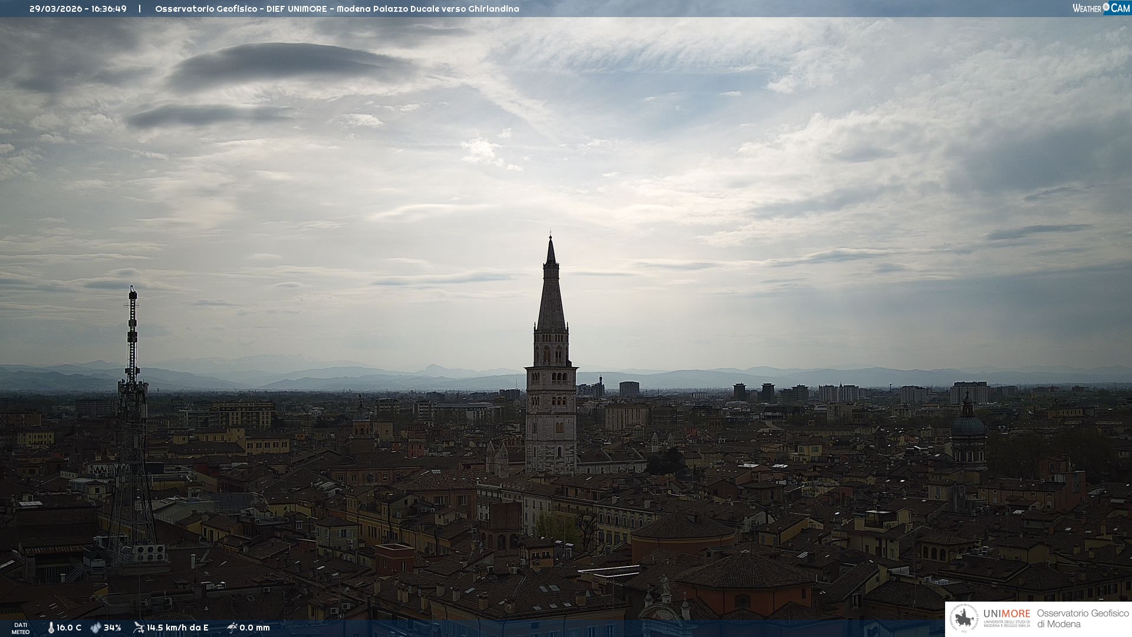Click the UNIMORE university name text
Image resolution: width=1132 pixels, height=637 pixels.
click(1006, 614)
